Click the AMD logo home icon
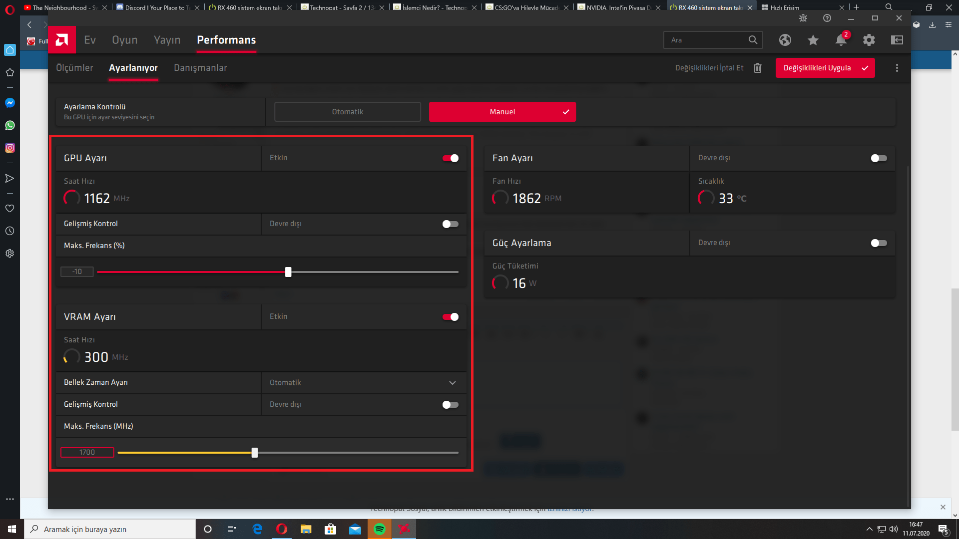The image size is (959, 539). (62, 39)
